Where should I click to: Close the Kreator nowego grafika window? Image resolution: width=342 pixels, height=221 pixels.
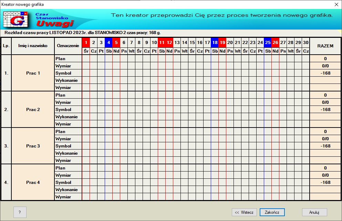[x=336, y=4]
